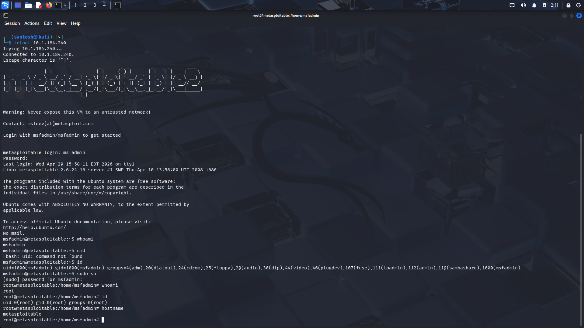Click the show desktop panel icon
This screenshot has width=584, height=328.
tap(18, 5)
